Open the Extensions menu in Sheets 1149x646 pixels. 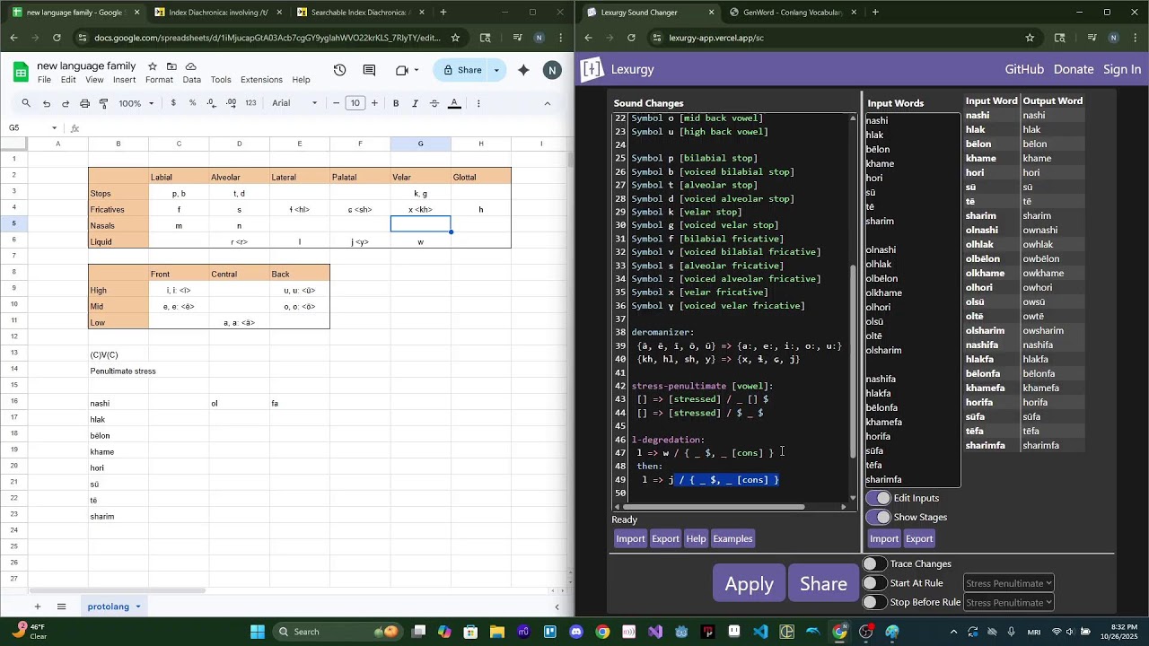coord(262,80)
